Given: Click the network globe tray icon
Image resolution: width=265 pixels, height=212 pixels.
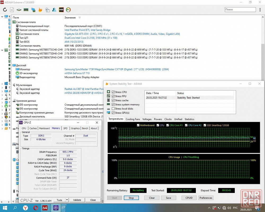Looking at the screenshot, I should [x=224, y=208].
